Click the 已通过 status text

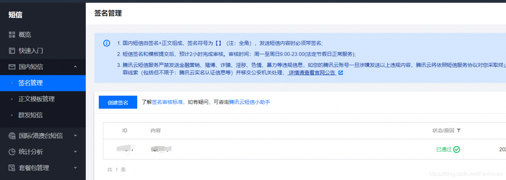point(444,150)
